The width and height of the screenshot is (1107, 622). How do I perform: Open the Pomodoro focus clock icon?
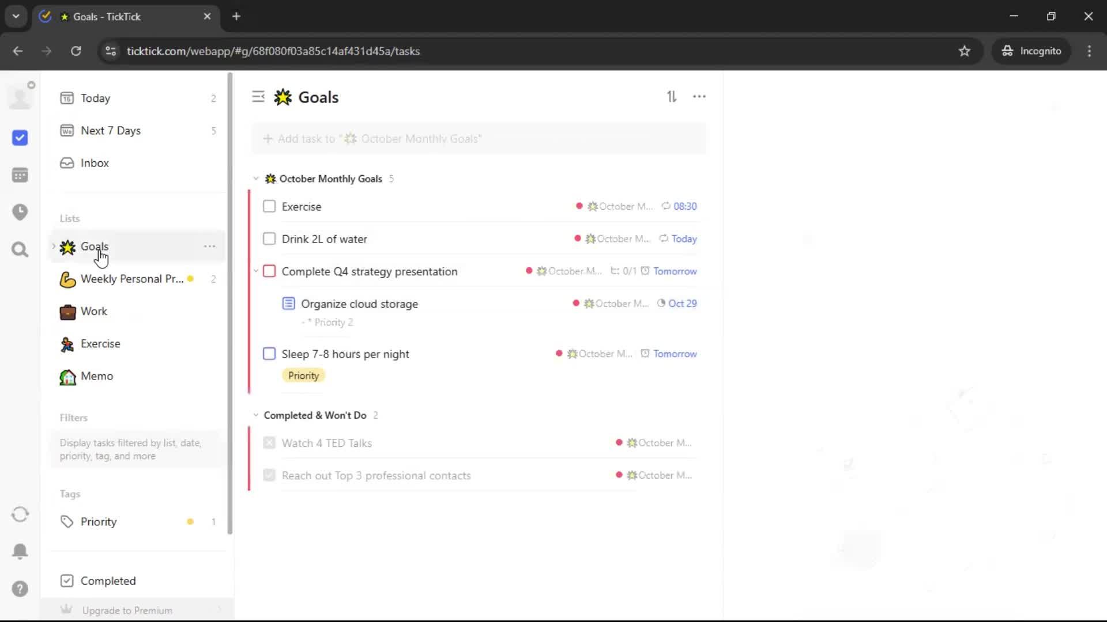pyautogui.click(x=20, y=212)
